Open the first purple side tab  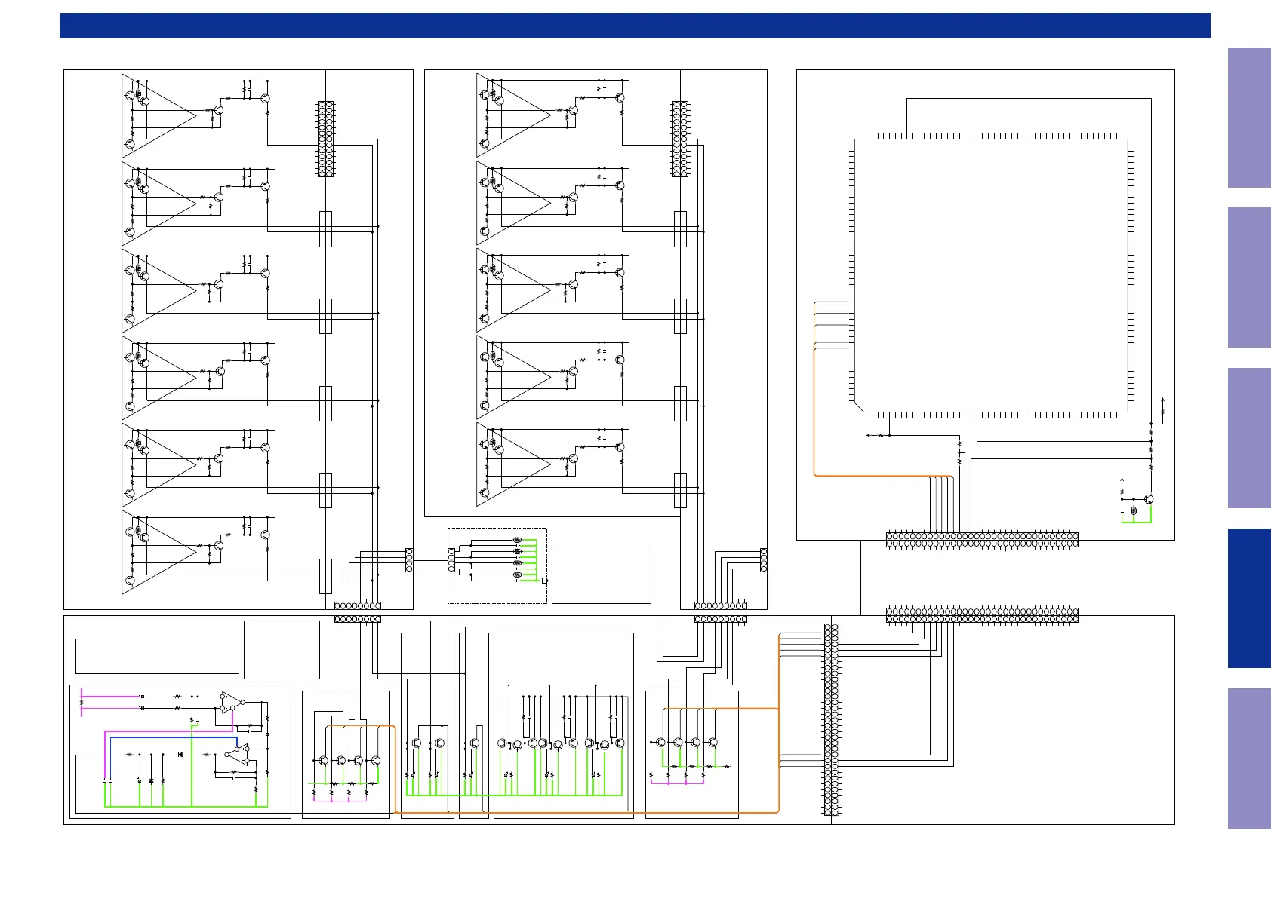click(x=1249, y=118)
